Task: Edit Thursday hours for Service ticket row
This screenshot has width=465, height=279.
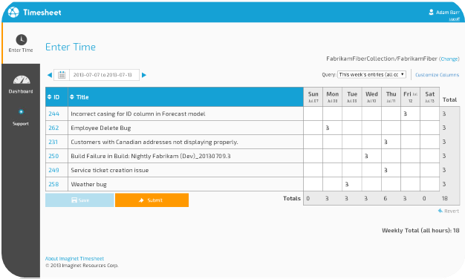Action: (391, 170)
